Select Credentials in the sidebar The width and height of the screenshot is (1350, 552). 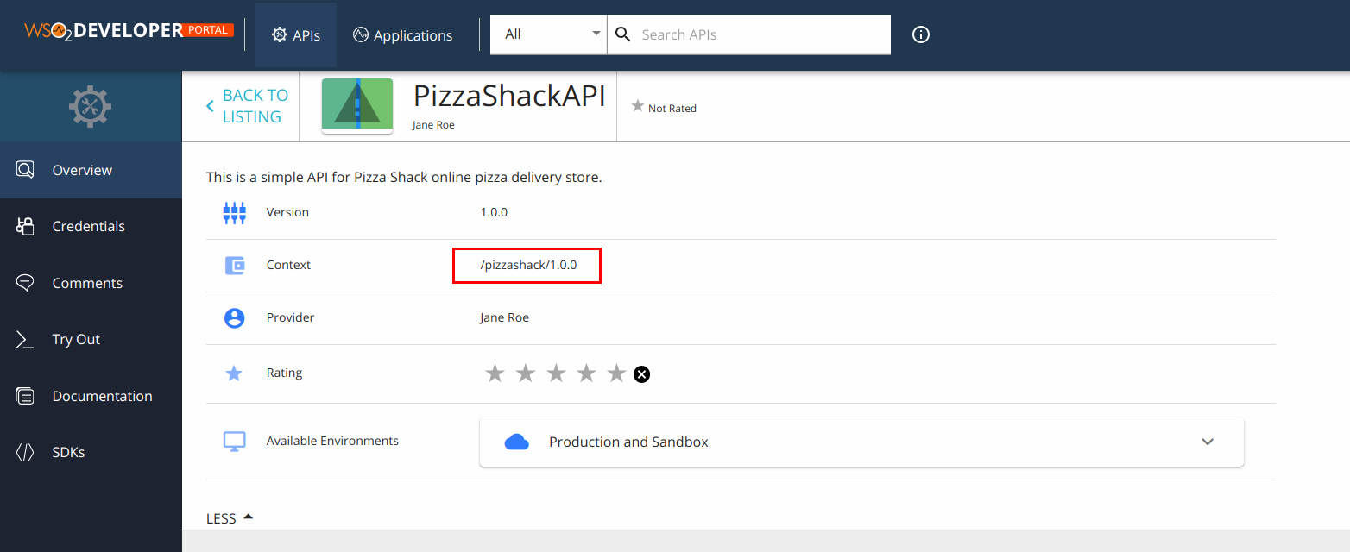pyautogui.click(x=91, y=226)
